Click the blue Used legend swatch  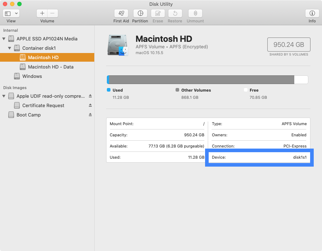[109, 90]
